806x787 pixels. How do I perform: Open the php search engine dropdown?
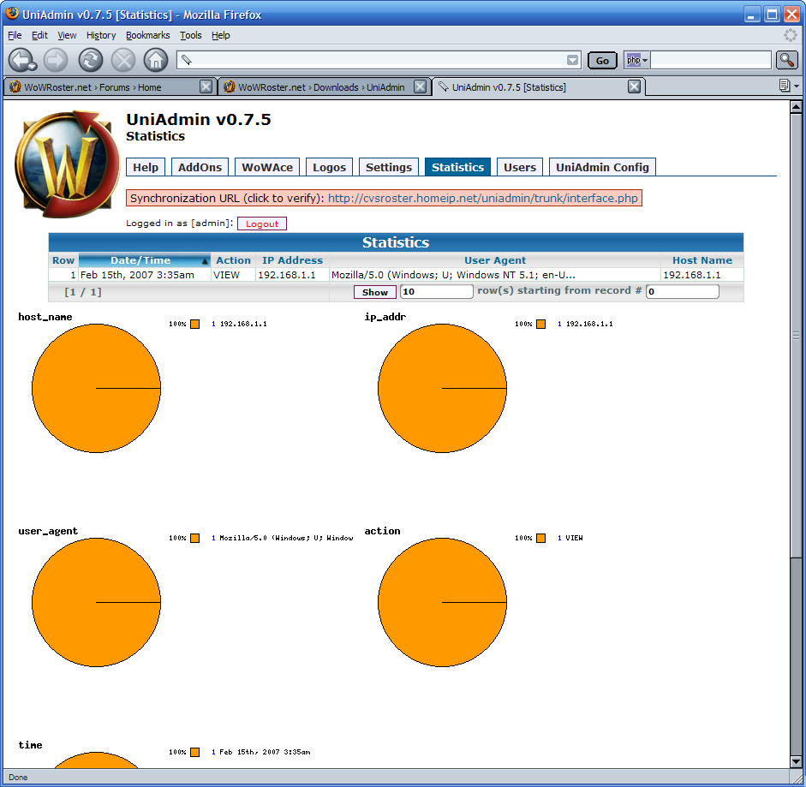point(637,60)
